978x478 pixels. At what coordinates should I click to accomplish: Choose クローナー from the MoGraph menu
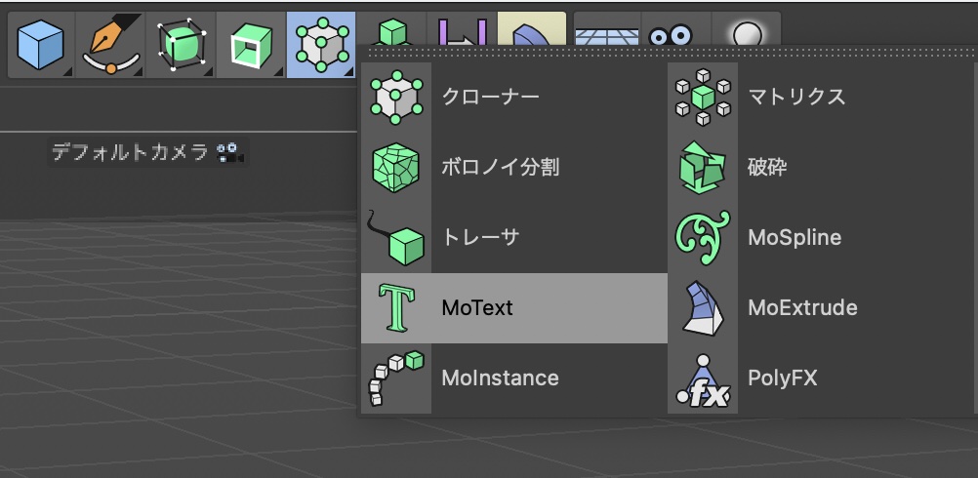coord(514,98)
